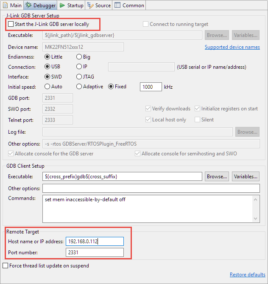Click Commands scrollbar down arrow
Image resolution: width=268 pixels, height=284 pixels.
tap(256, 219)
